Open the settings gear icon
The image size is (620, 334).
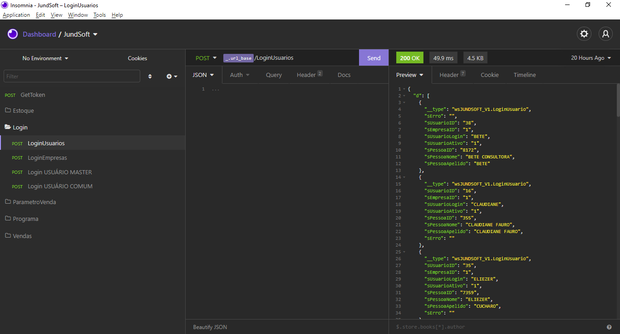point(584,34)
